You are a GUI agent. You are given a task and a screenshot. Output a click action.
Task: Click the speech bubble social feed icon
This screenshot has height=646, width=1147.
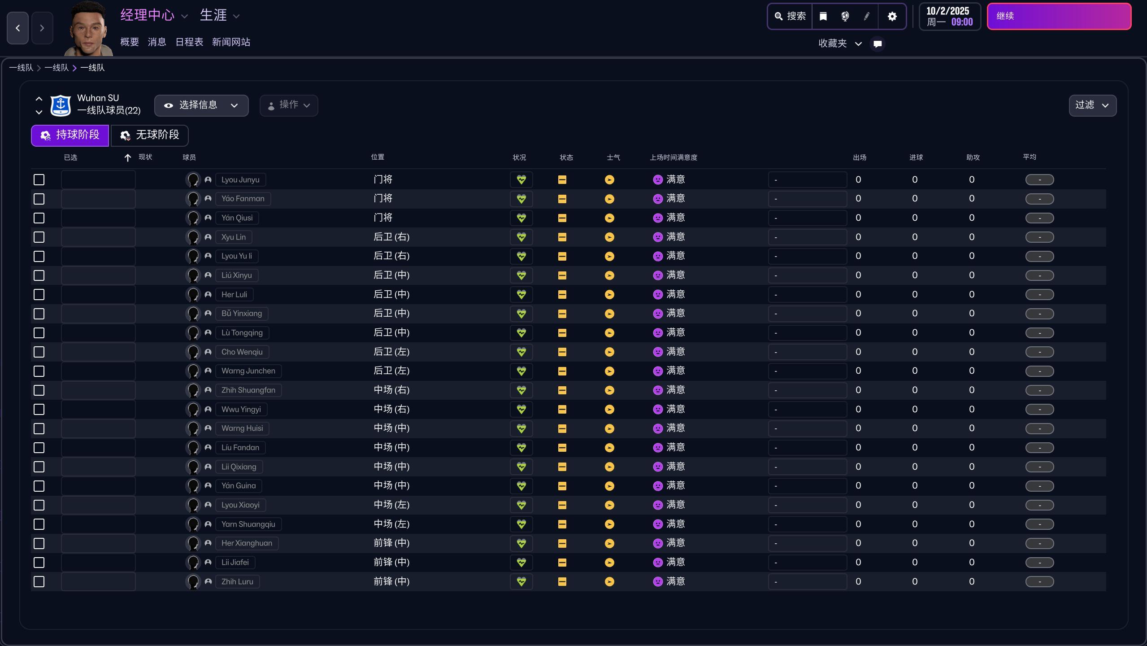click(x=877, y=44)
